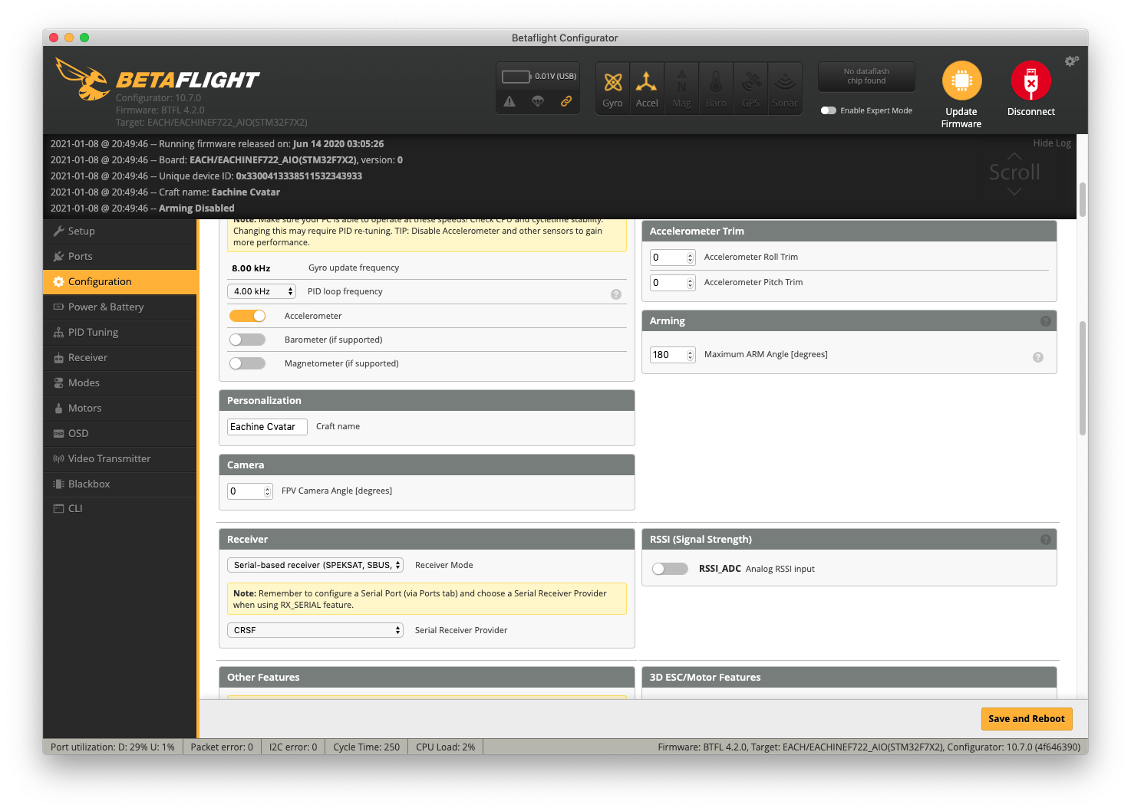Click the Update Firmware label
Viewport: 1131px width, 811px height.
961,118
